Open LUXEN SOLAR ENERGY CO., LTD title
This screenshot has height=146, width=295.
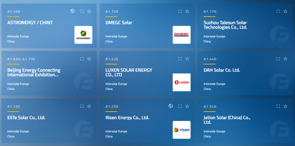pyautogui.click(x=129, y=72)
